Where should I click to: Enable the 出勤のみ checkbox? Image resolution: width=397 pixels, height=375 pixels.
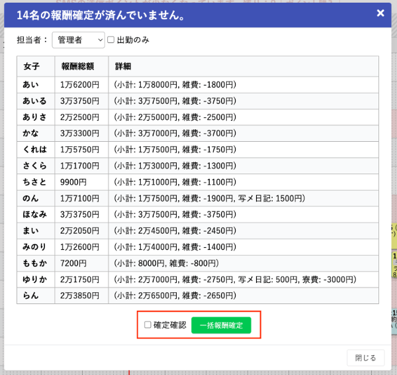pyautogui.click(x=111, y=40)
